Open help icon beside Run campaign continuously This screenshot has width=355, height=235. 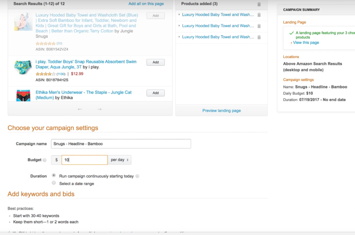tap(138, 176)
